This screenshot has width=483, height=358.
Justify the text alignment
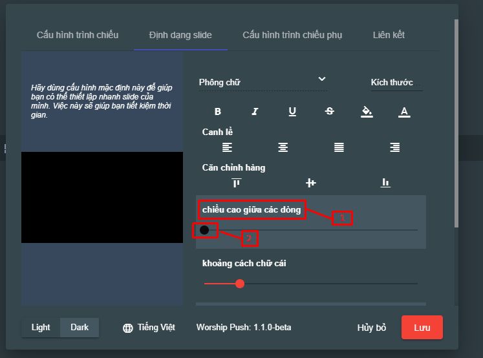(x=339, y=147)
